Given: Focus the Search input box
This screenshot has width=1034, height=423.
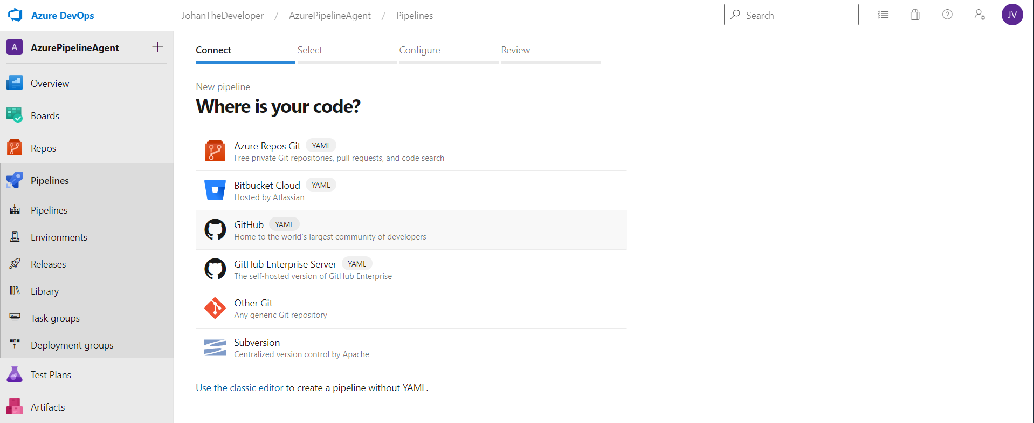Looking at the screenshot, I should [x=791, y=15].
